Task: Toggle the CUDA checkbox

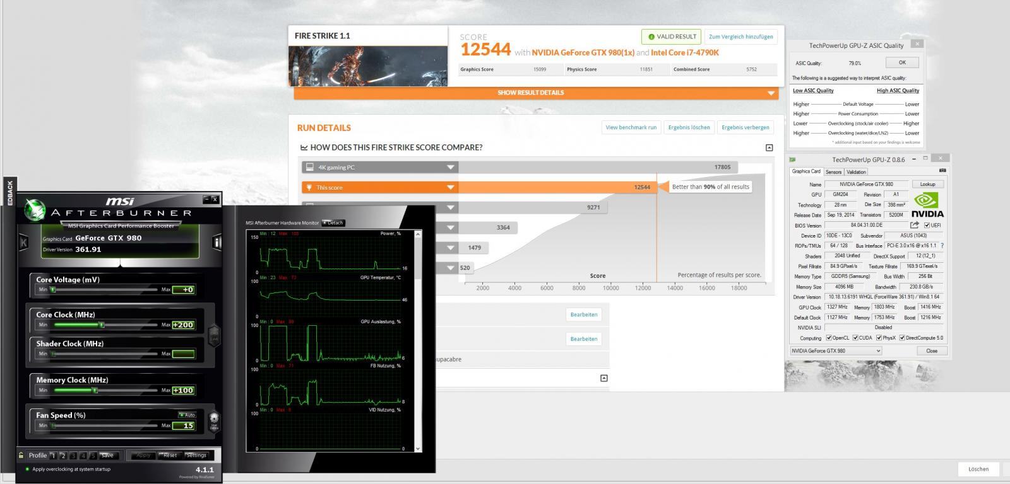Action: (x=855, y=338)
